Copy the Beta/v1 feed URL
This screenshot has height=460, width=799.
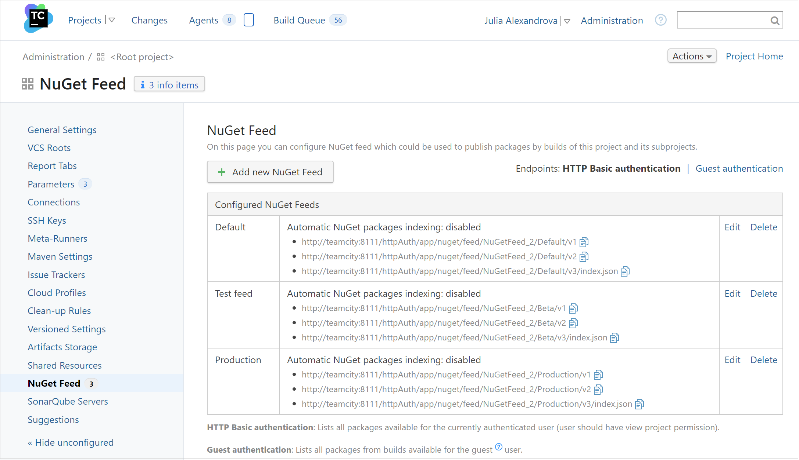(573, 309)
